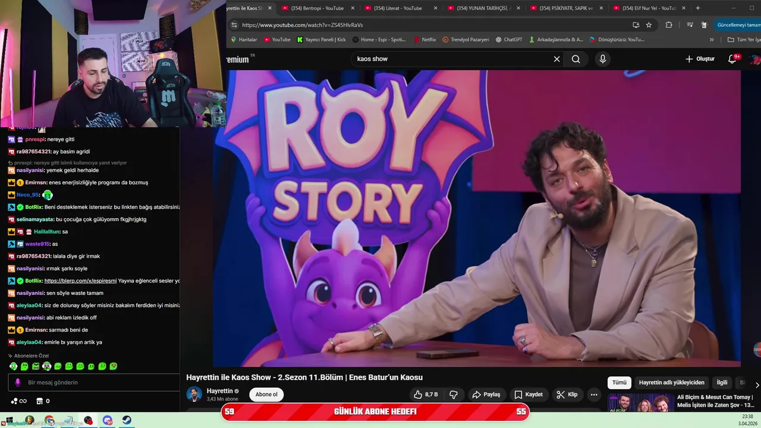Open the site information icon beside URL
Viewport: 761px width, 428px height.
coord(234,25)
